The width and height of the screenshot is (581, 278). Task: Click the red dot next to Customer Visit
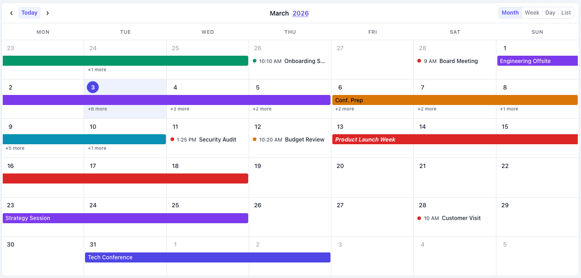click(x=419, y=218)
